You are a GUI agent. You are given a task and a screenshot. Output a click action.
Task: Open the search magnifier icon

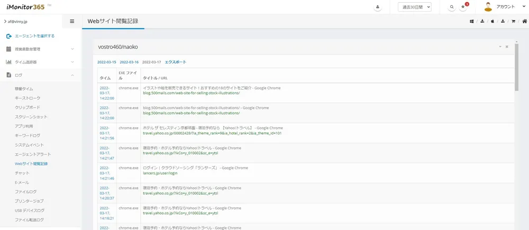click(x=452, y=7)
